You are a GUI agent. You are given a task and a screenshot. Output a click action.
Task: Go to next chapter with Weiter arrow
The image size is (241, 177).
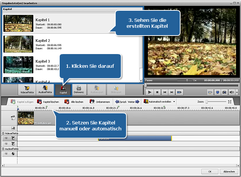[138, 101]
